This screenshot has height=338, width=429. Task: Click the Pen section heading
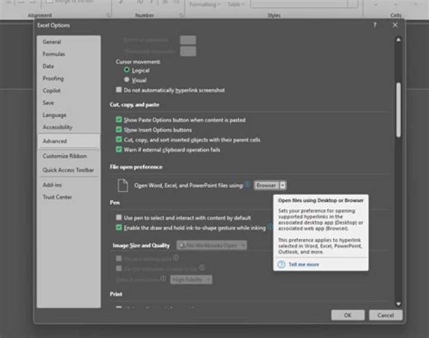click(114, 203)
